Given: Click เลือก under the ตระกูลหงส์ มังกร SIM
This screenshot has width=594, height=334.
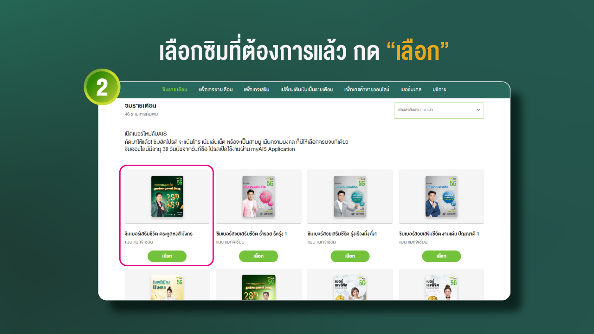Looking at the screenshot, I should coord(167,256).
